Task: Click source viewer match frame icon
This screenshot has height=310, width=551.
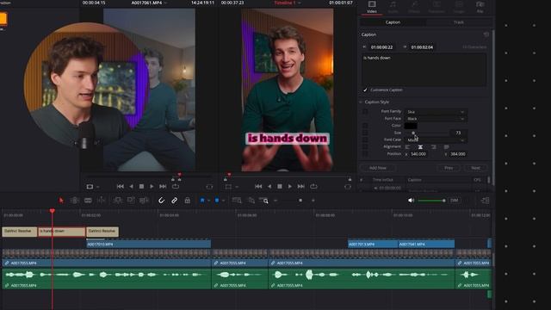Action: click(x=209, y=187)
